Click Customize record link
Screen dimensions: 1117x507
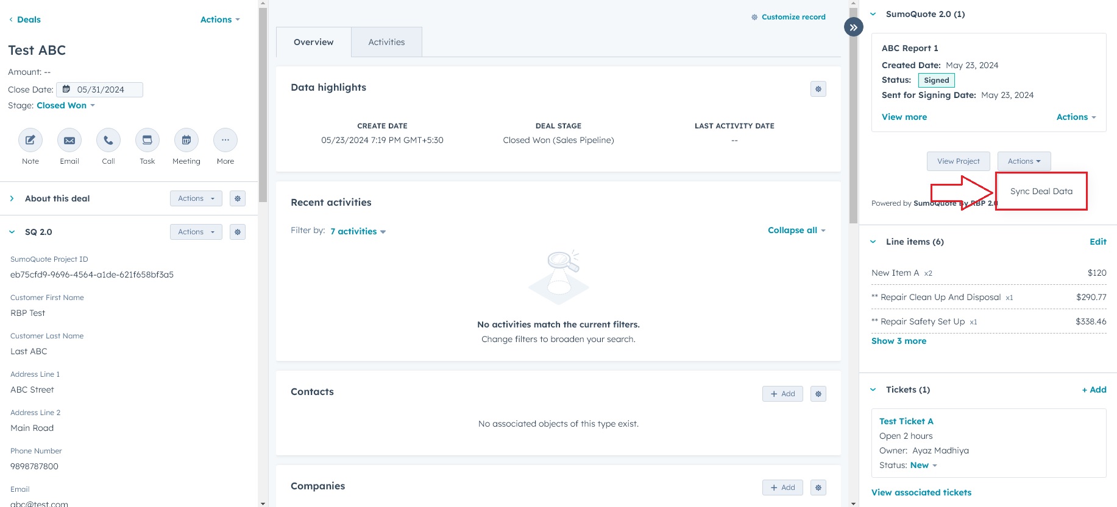click(789, 17)
